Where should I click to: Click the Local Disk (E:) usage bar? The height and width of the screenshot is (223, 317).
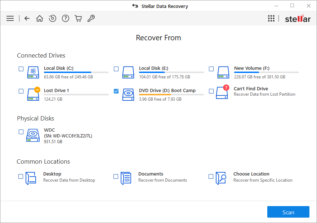[x=171, y=72]
